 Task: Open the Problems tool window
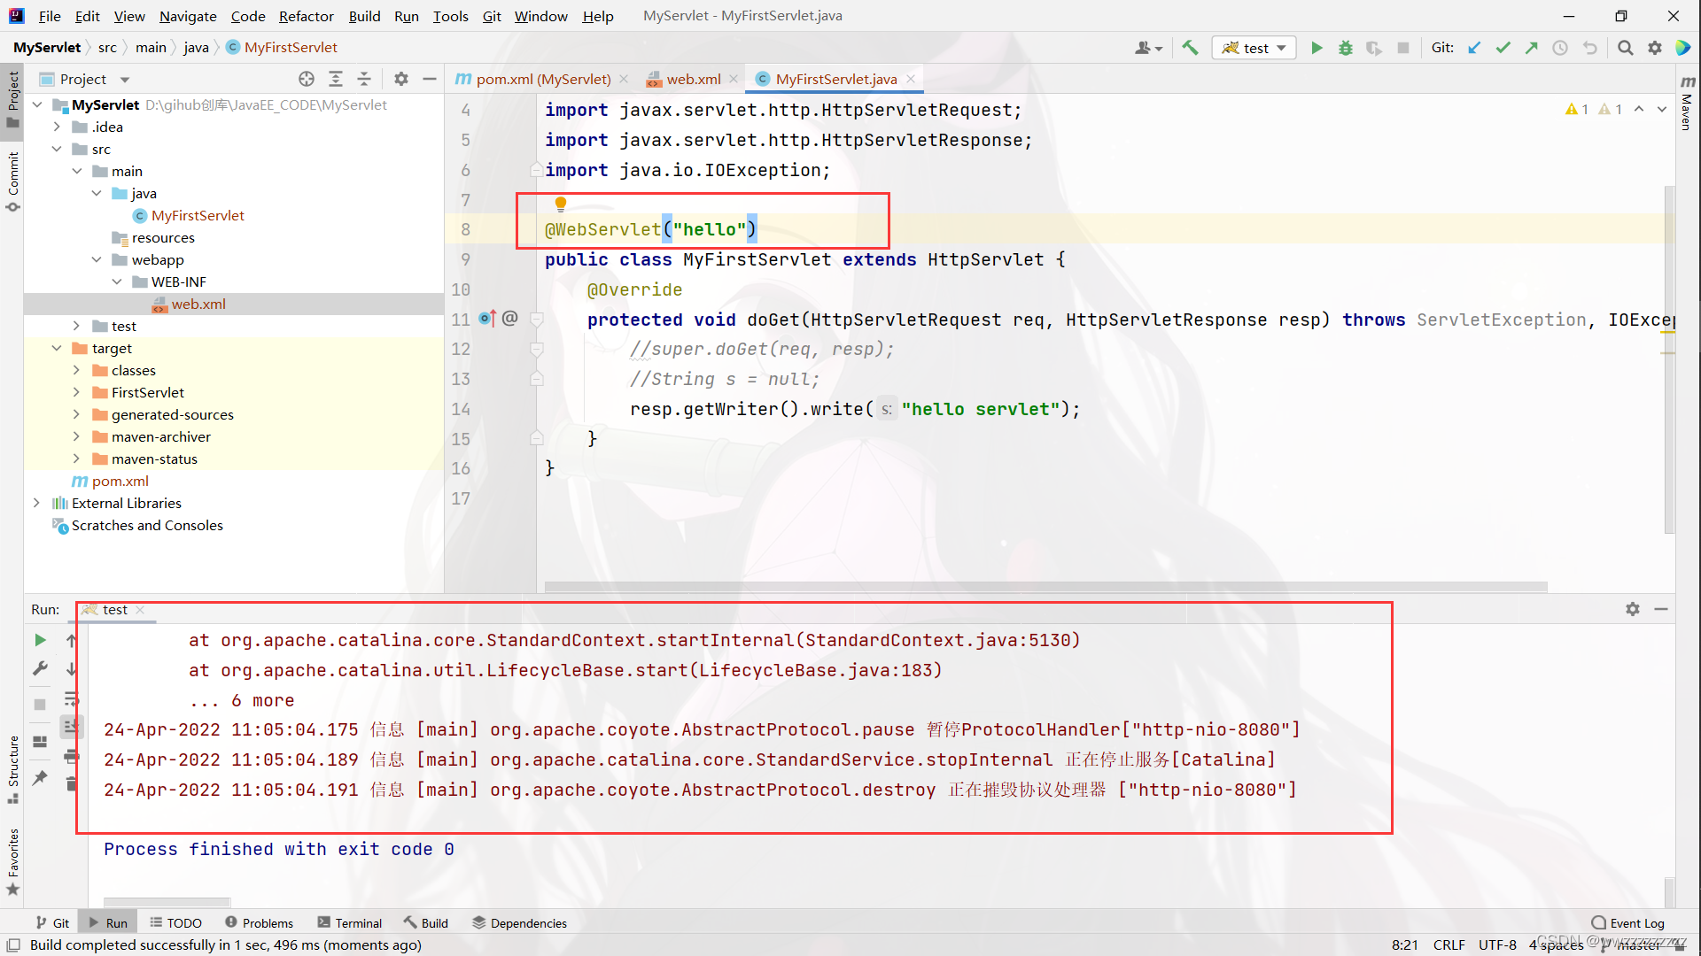click(x=259, y=922)
